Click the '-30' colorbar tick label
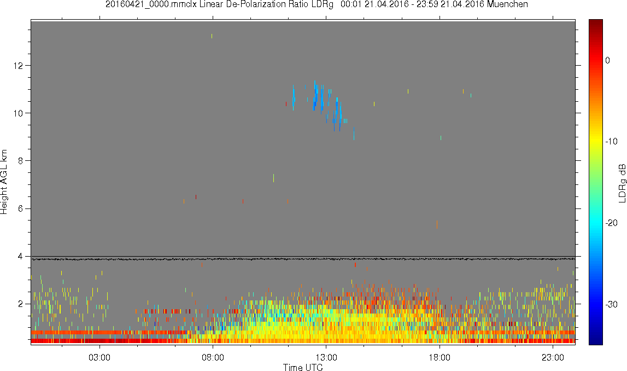The width and height of the screenshot is (627, 371). [611, 305]
